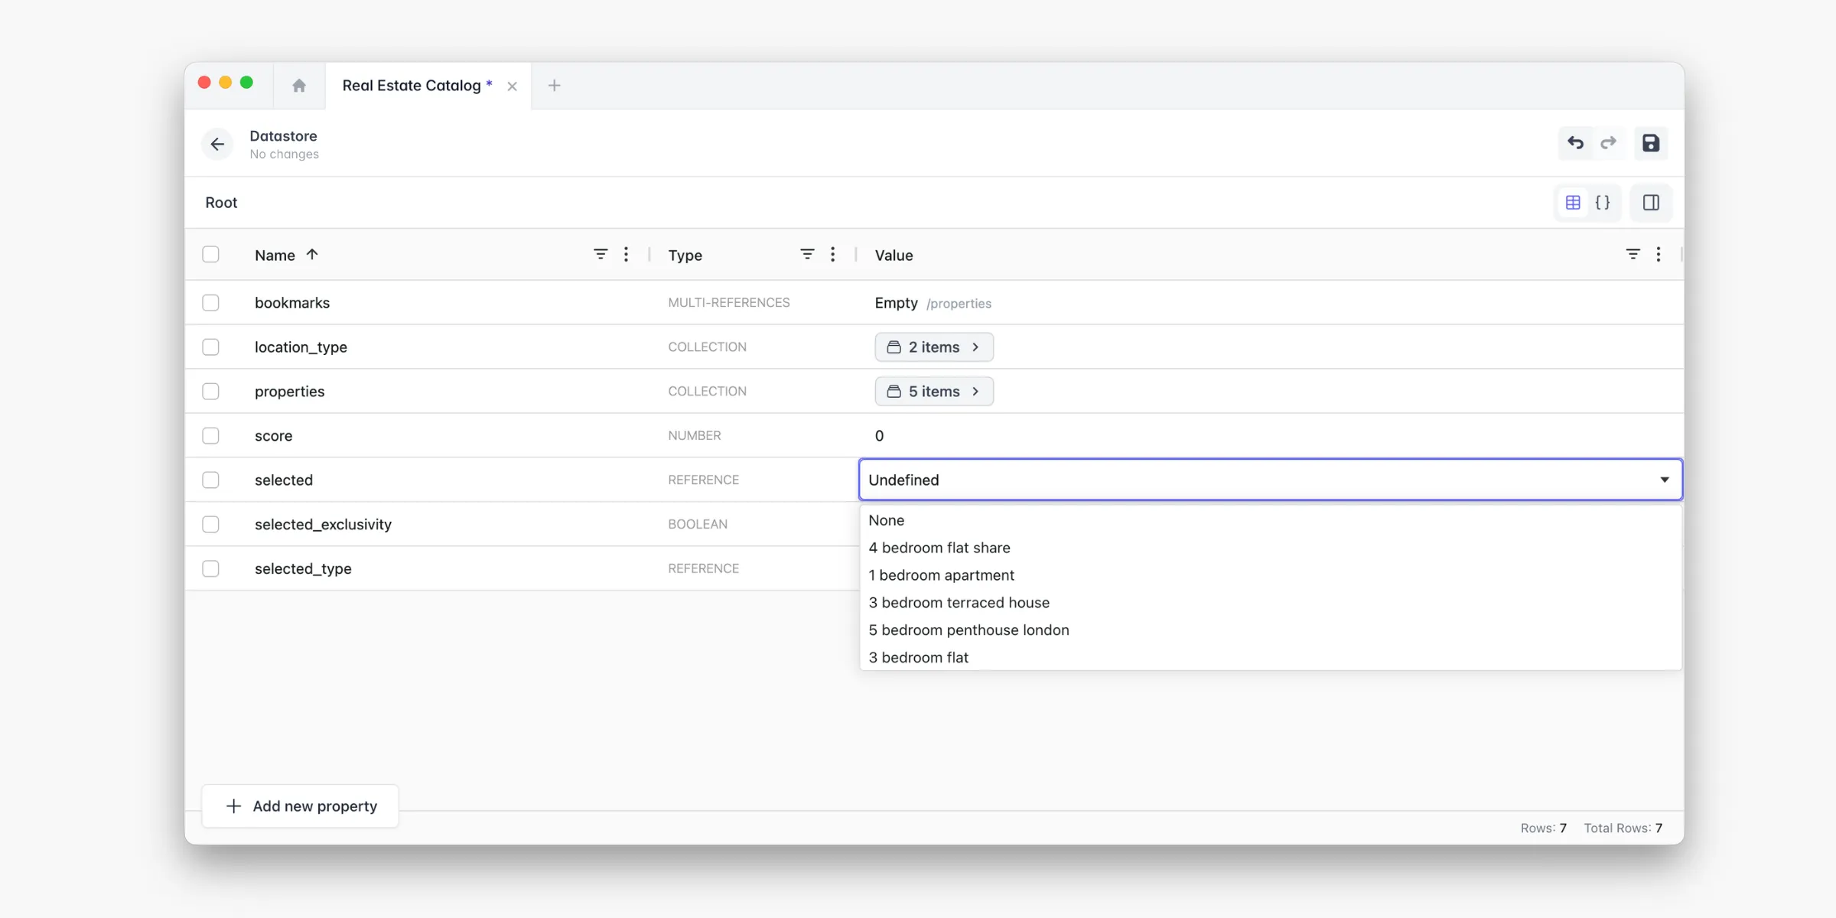The image size is (1836, 918).
Task: Open the side panel layout icon
Action: pyautogui.click(x=1652, y=202)
